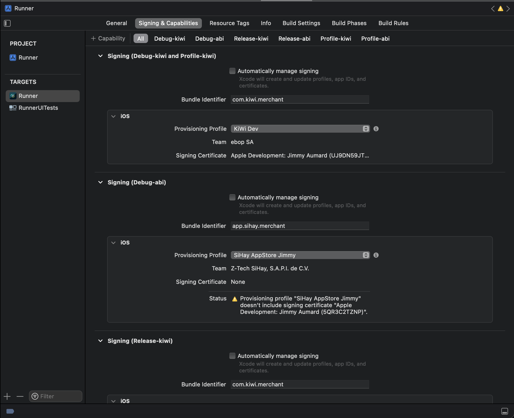Click the back navigation arrow near the warning
Image resolution: width=514 pixels, height=418 pixels.
[493, 9]
